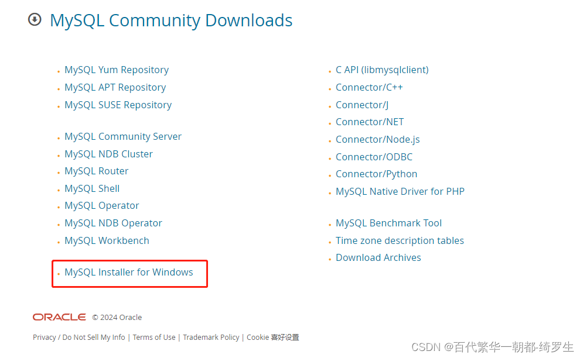Click the MySQL Community Downloads heading
The height and width of the screenshot is (358, 583).
171,20
